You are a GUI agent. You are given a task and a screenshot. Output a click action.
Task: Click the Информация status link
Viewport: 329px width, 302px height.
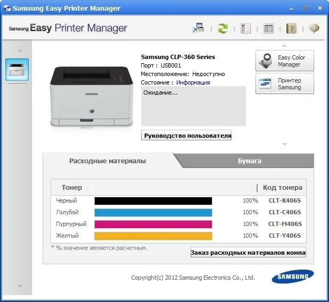tap(193, 82)
